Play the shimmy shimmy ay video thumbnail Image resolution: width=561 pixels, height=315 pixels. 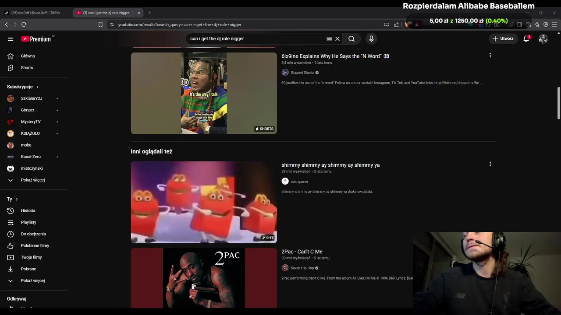[204, 202]
